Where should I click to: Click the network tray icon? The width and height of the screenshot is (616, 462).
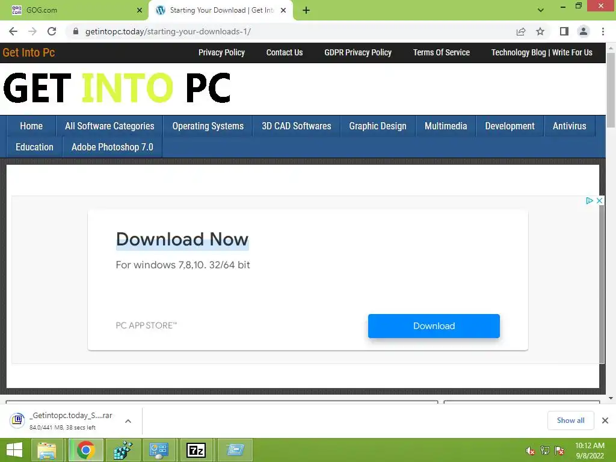(x=545, y=451)
